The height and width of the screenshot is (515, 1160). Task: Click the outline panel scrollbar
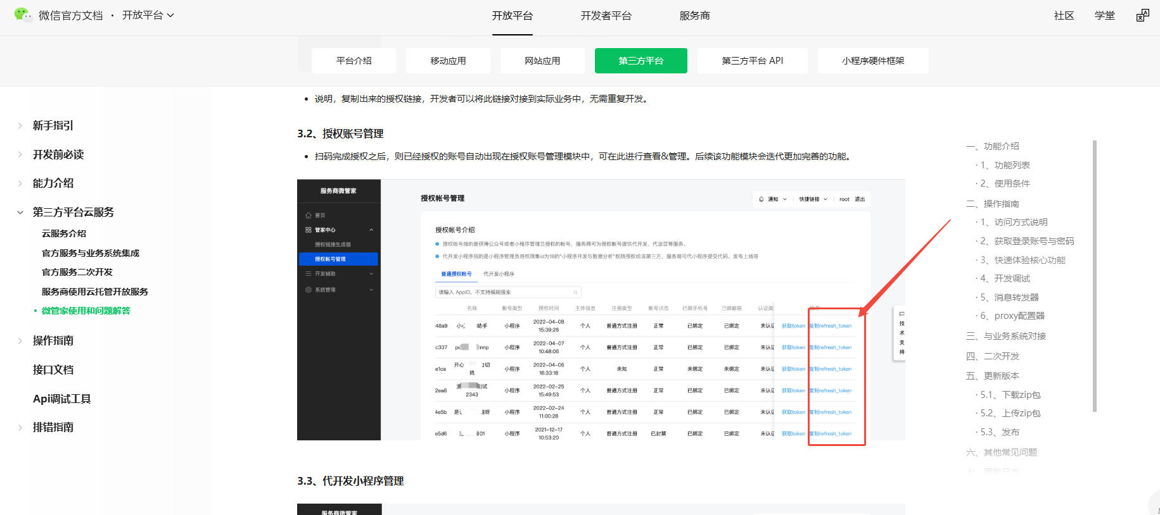tap(1095, 276)
